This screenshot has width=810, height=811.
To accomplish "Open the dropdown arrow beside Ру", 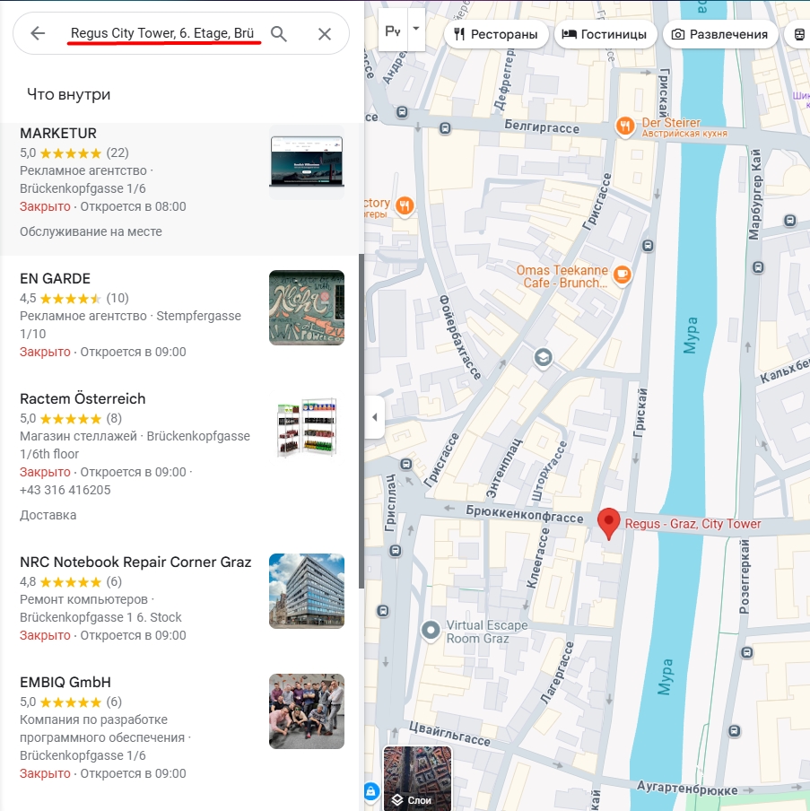I will [416, 29].
